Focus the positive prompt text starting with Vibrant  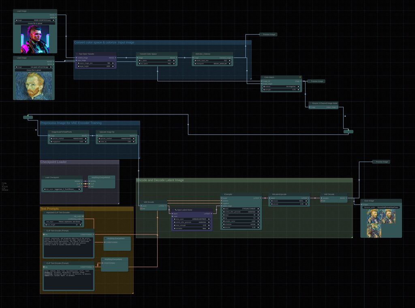pos(68,247)
